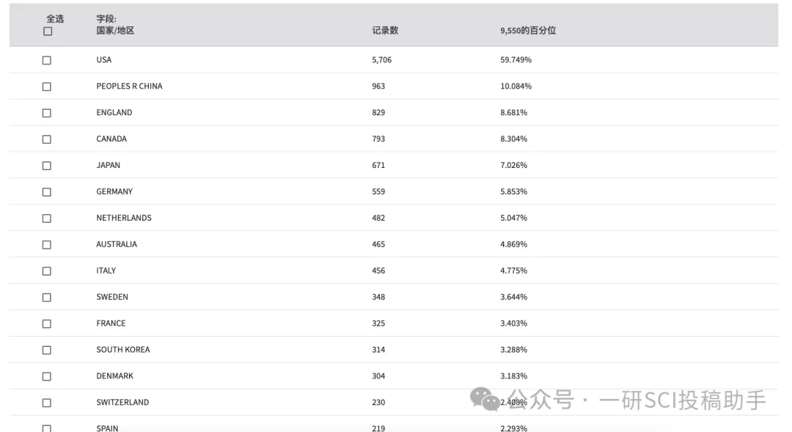Click the 国家/地区 field header
Screen dimensions: 792x432
115,30
